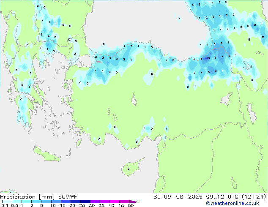Viewport: 268px width, 207px height.
Task: Select the 35–40 mm legend swatch
Action: (x=104, y=202)
